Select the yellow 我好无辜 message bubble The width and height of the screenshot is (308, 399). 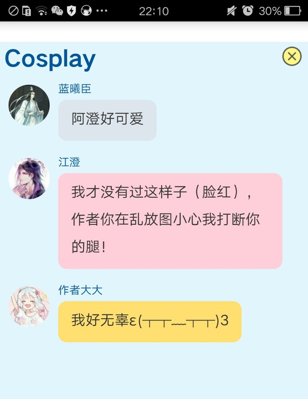150,322
